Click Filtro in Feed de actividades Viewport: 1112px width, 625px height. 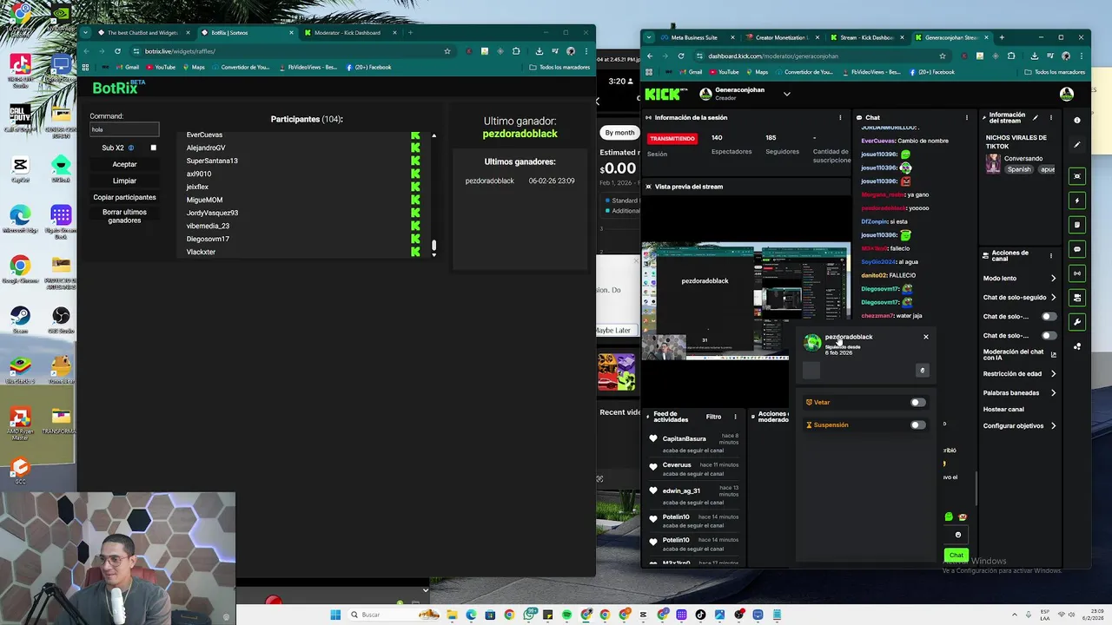coord(713,417)
